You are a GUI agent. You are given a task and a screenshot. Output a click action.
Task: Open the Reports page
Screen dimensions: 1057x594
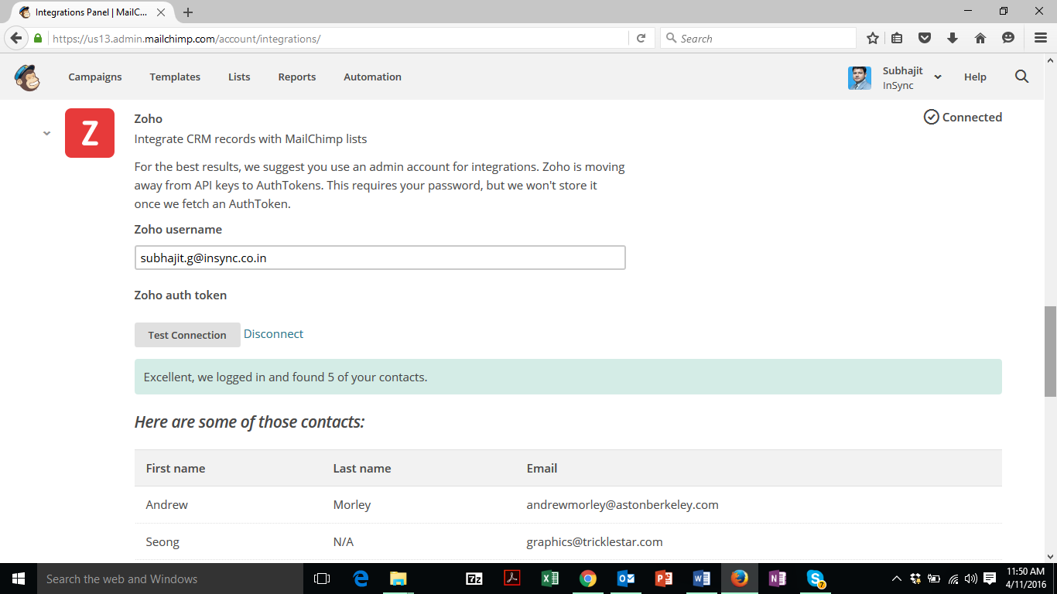pyautogui.click(x=297, y=77)
